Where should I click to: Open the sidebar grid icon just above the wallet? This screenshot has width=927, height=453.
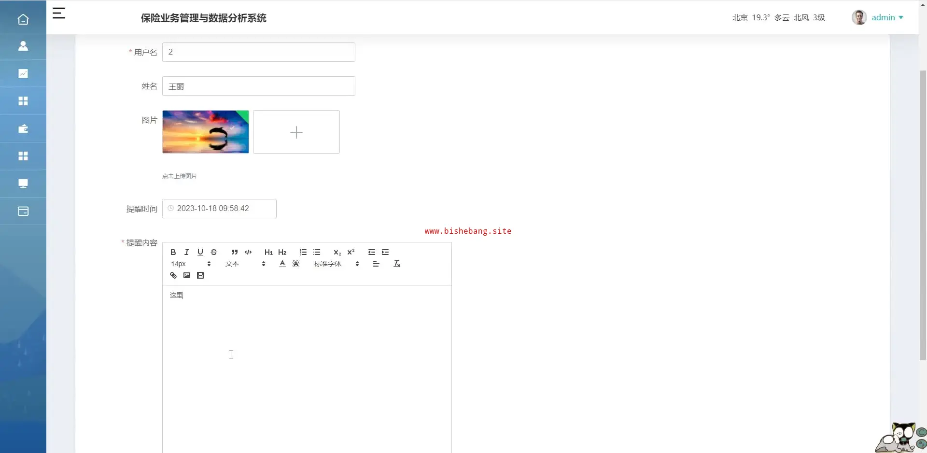pyautogui.click(x=23, y=101)
